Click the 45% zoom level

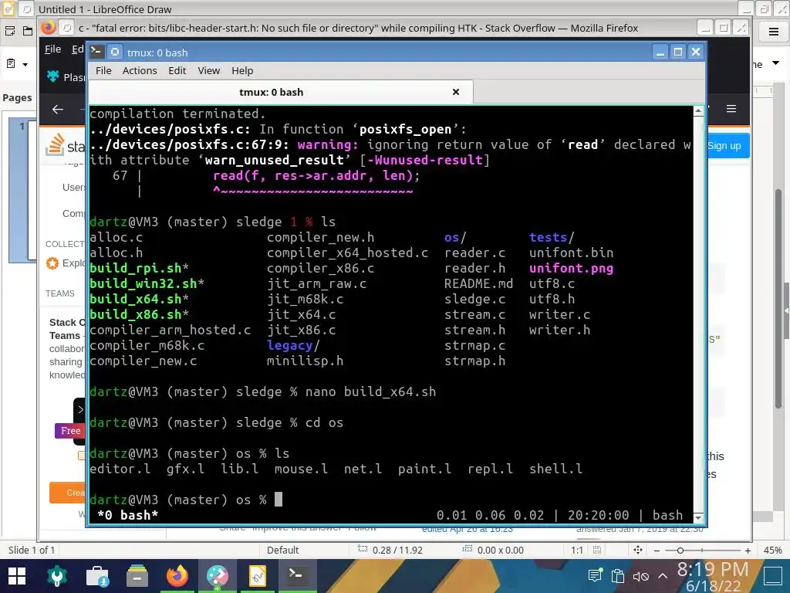point(772,550)
